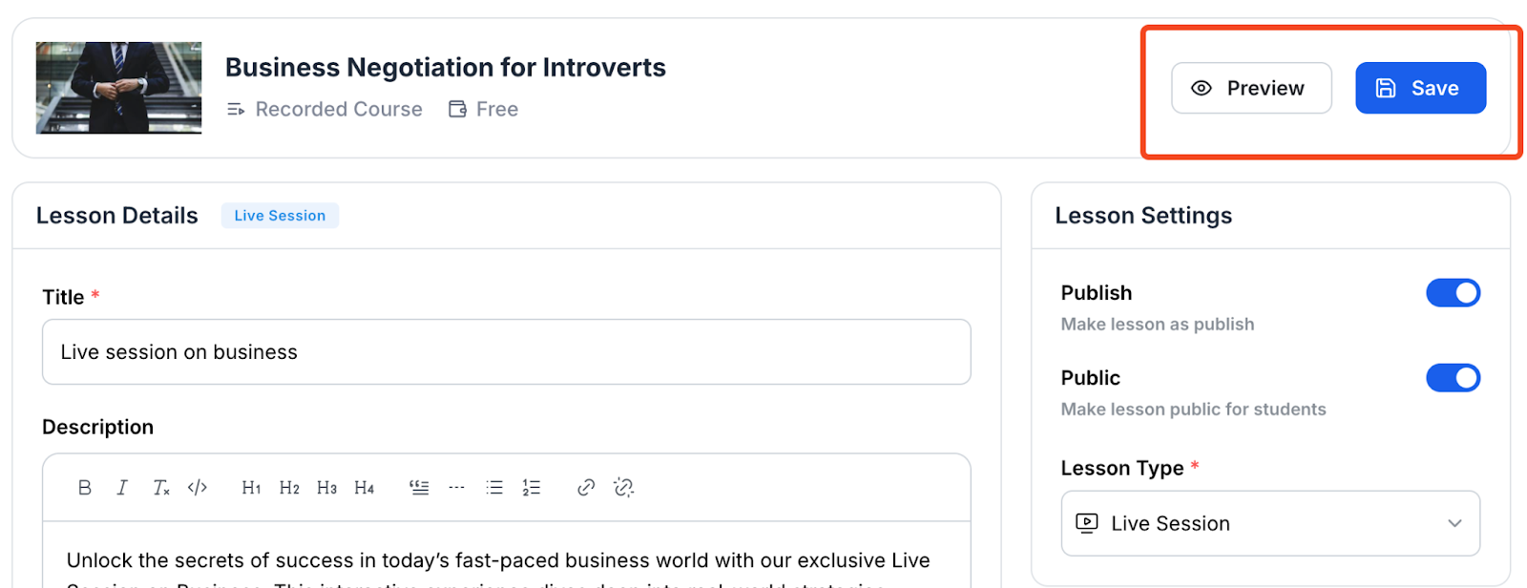This screenshot has width=1527, height=588.
Task: Insert a hyperlink in the description
Action: tap(585, 487)
